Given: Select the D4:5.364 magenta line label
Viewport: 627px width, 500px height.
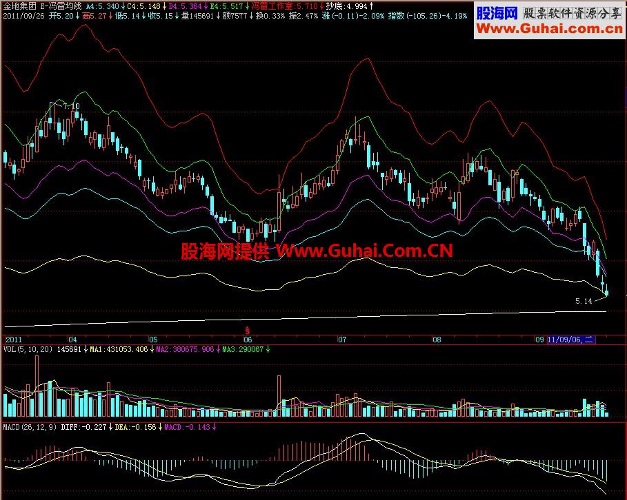Looking at the screenshot, I should click(x=185, y=6).
